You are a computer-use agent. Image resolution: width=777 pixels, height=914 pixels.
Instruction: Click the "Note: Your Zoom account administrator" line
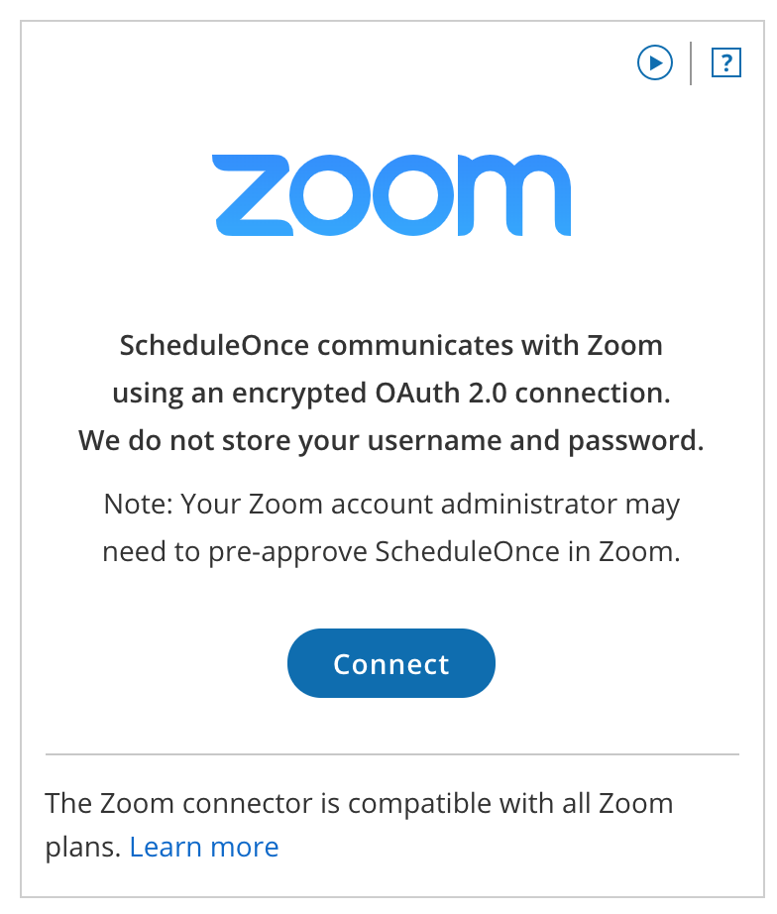pos(391,505)
